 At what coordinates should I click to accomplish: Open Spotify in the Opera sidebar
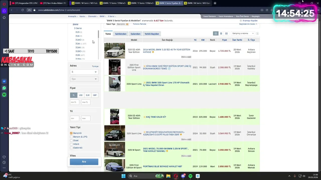click(4, 95)
